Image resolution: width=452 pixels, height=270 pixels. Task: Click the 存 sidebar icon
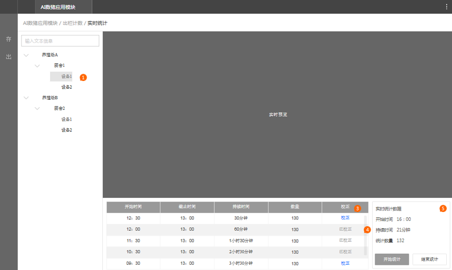(x=8, y=39)
